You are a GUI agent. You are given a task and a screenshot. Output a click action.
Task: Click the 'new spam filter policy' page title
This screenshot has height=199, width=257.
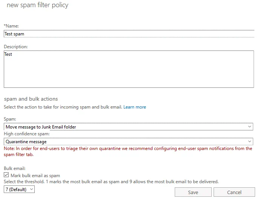click(37, 5)
